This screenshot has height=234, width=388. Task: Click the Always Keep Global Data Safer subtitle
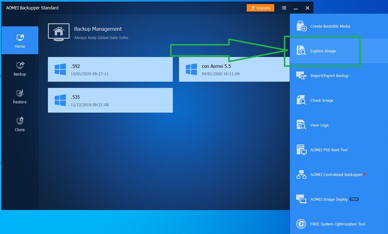(101, 37)
